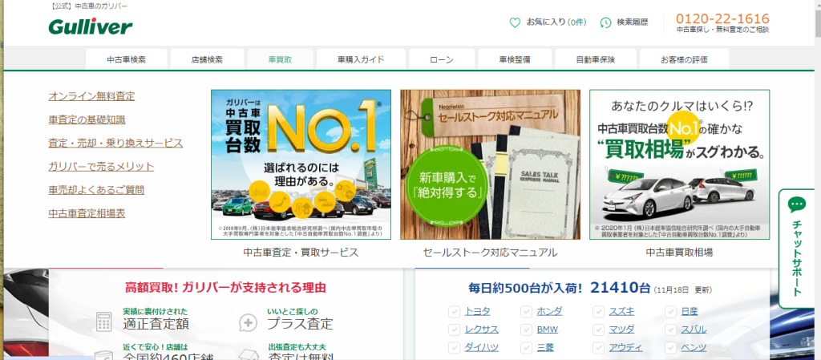Open the スバル maker link
The width and height of the screenshot is (821, 360).
coord(694,330)
